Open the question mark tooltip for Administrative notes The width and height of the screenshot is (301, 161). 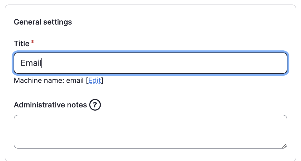(95, 105)
